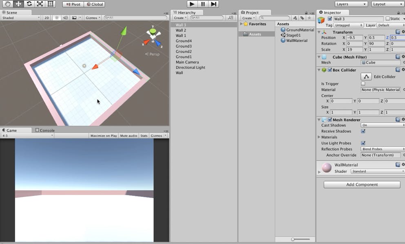Enable Is Trigger checkbox

click(x=363, y=84)
